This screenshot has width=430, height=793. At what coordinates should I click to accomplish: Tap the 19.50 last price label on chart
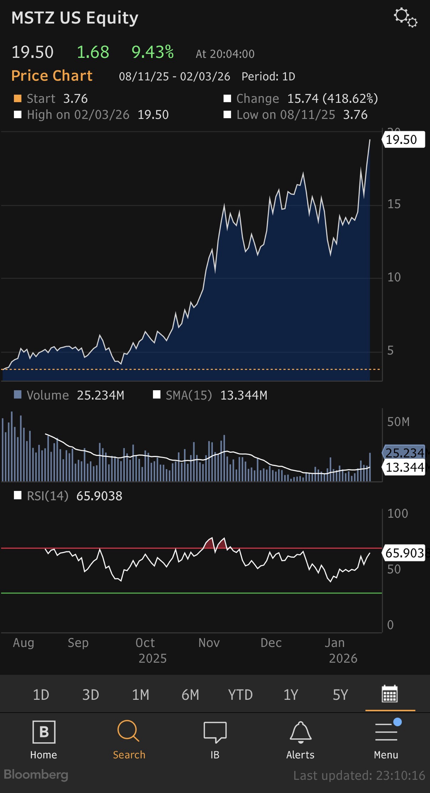403,140
